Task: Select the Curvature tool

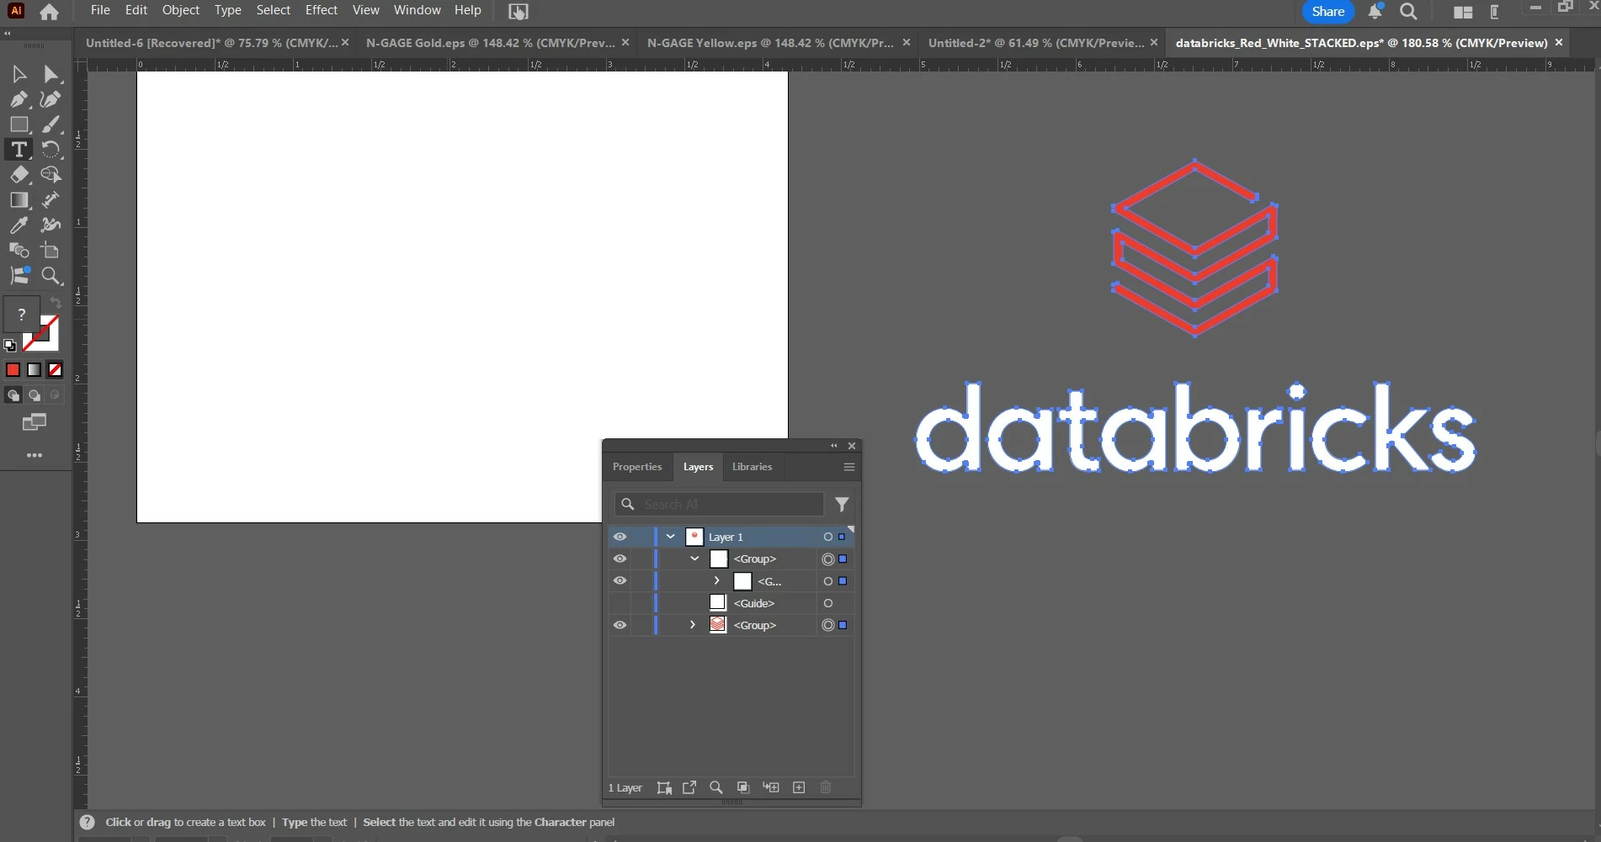Action: [51, 99]
